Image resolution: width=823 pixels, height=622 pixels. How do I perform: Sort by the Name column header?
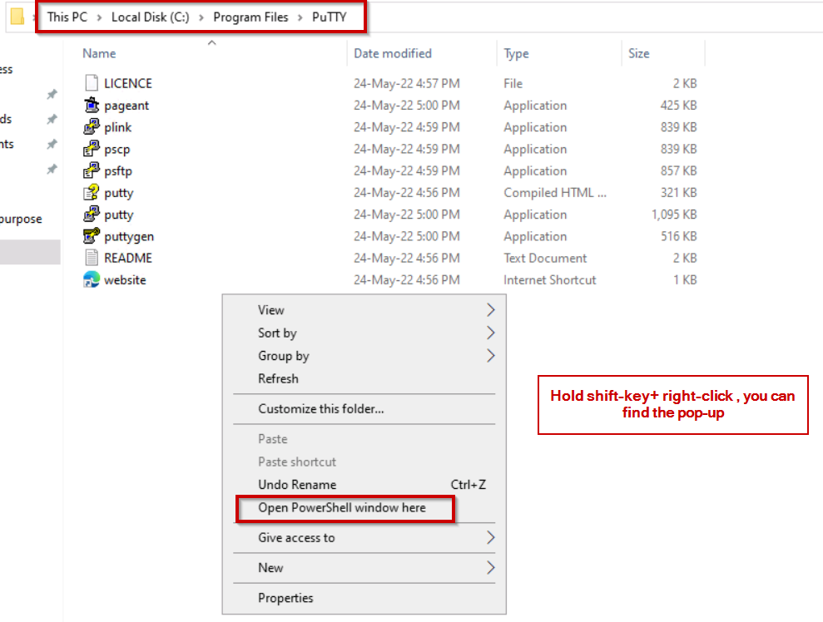[x=99, y=53]
